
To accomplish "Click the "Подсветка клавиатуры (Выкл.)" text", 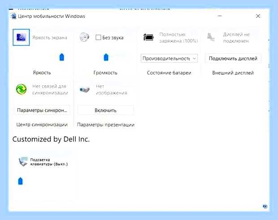I will (x=49, y=162).
